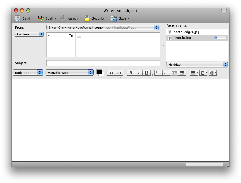Click the Spell check ABC icon
The width and height of the screenshot is (241, 183).
tap(41, 18)
